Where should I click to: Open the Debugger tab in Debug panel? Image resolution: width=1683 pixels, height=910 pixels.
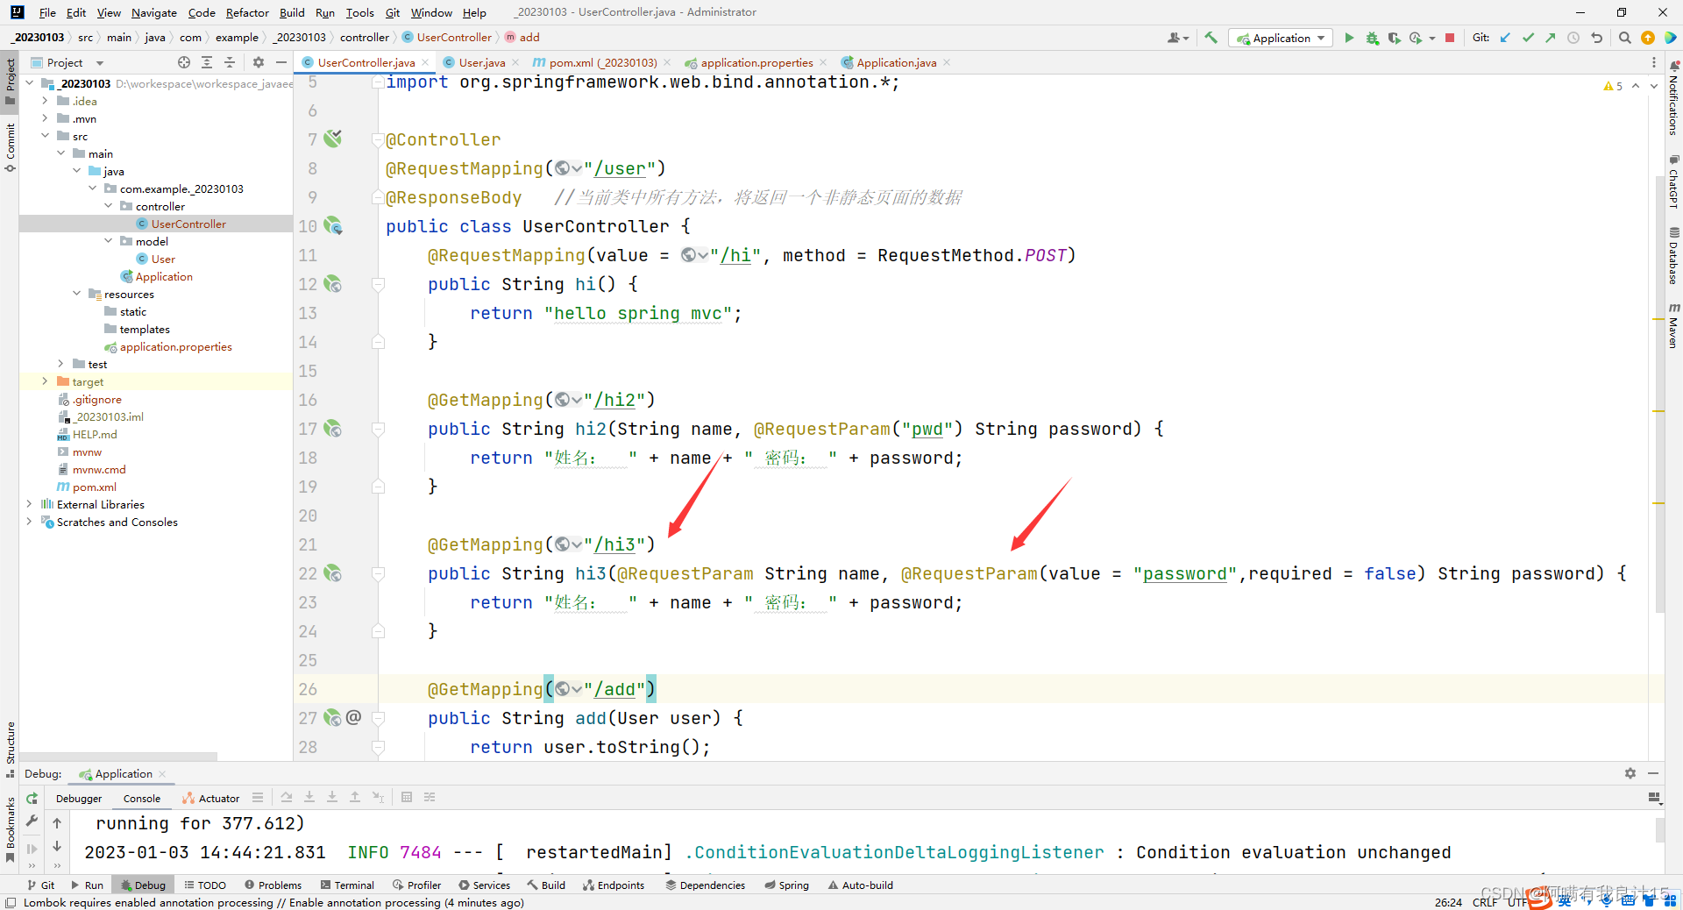(79, 798)
